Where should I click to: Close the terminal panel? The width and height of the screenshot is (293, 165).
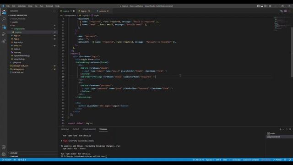[x=290, y=129]
